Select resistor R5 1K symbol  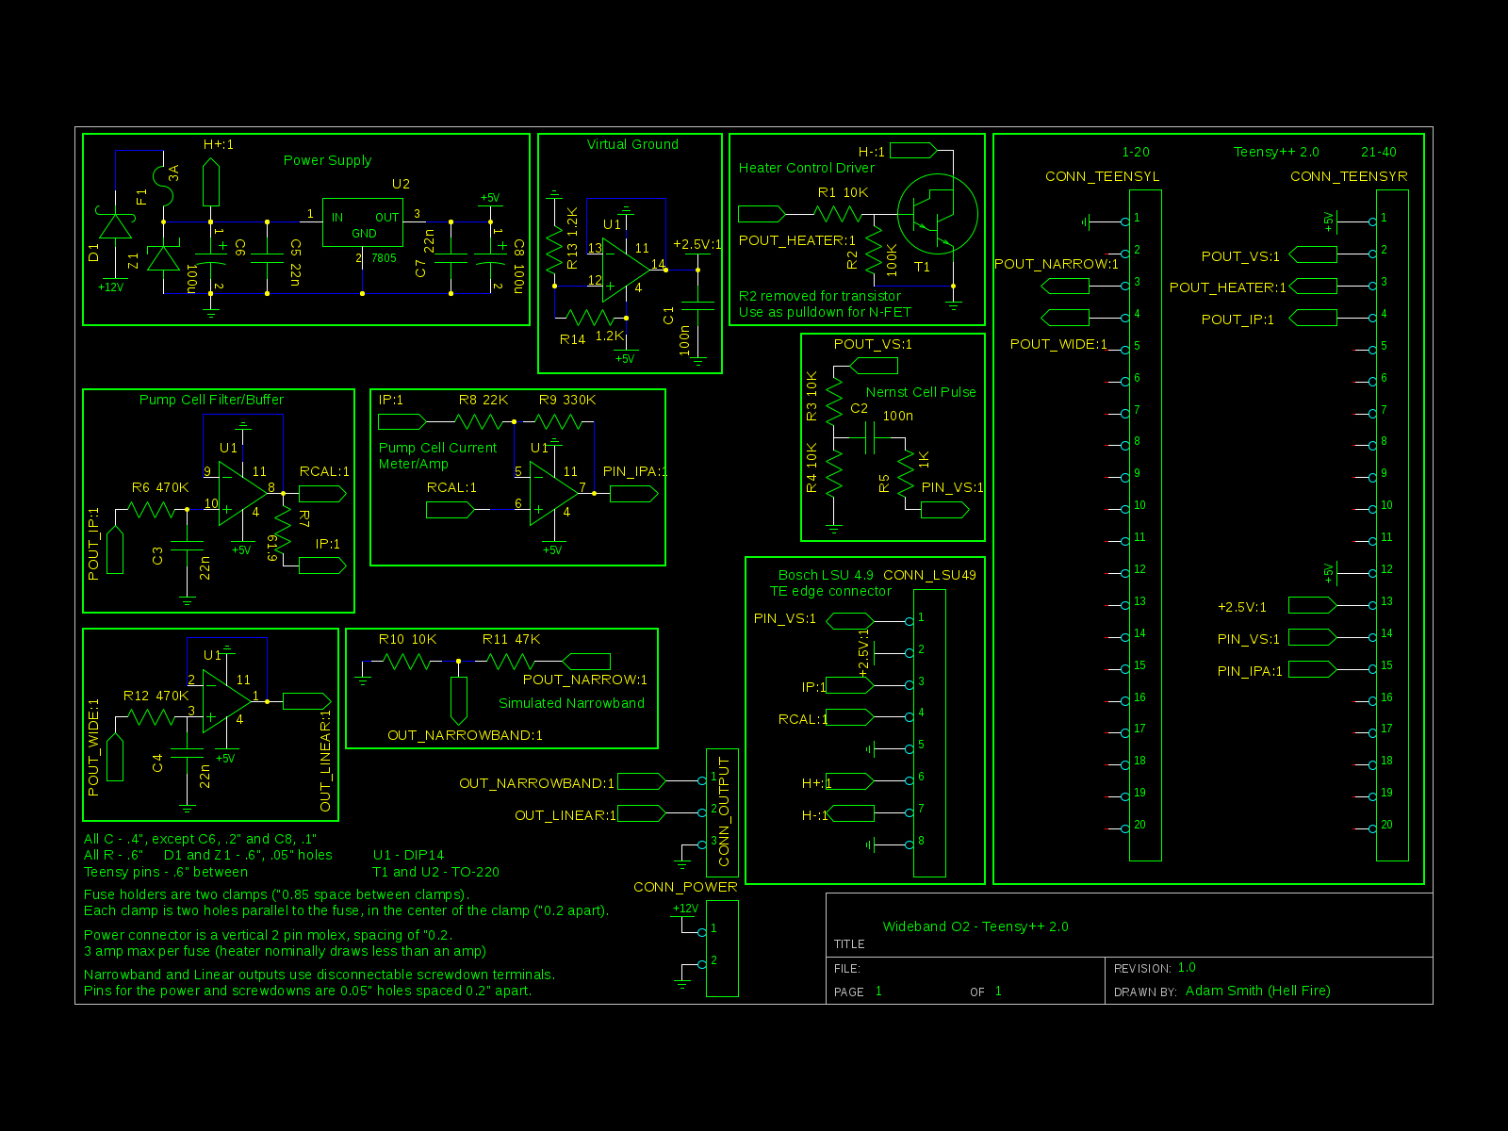(906, 473)
